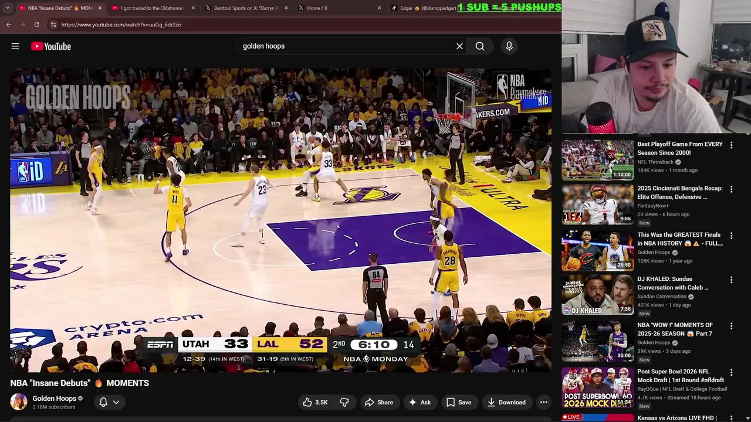Open "Best Playoff Game From EVERY" video title
751x422 pixels.
680,148
